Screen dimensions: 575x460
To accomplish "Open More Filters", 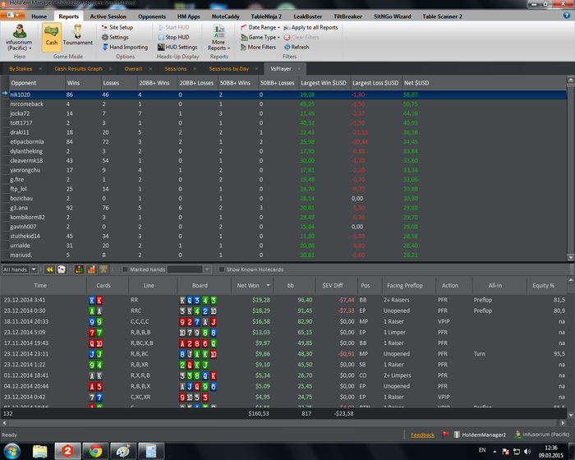I will pyautogui.click(x=258, y=47).
